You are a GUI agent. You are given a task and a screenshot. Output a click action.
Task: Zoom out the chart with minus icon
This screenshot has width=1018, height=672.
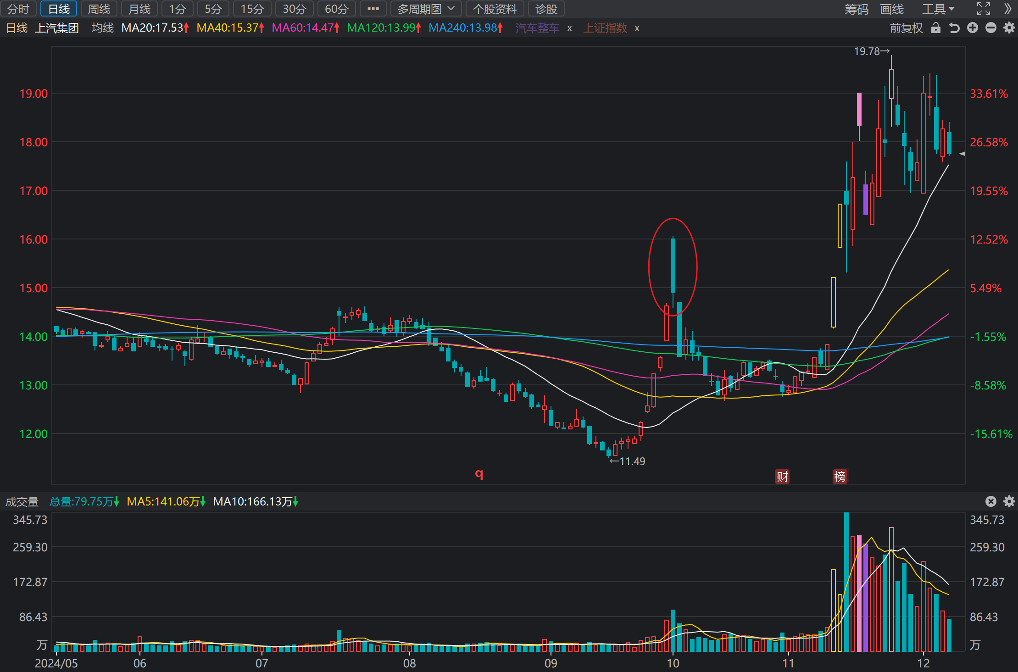tap(991, 28)
